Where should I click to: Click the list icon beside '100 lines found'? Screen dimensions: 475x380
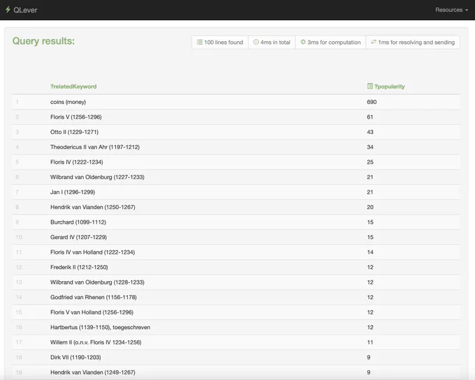click(x=200, y=42)
